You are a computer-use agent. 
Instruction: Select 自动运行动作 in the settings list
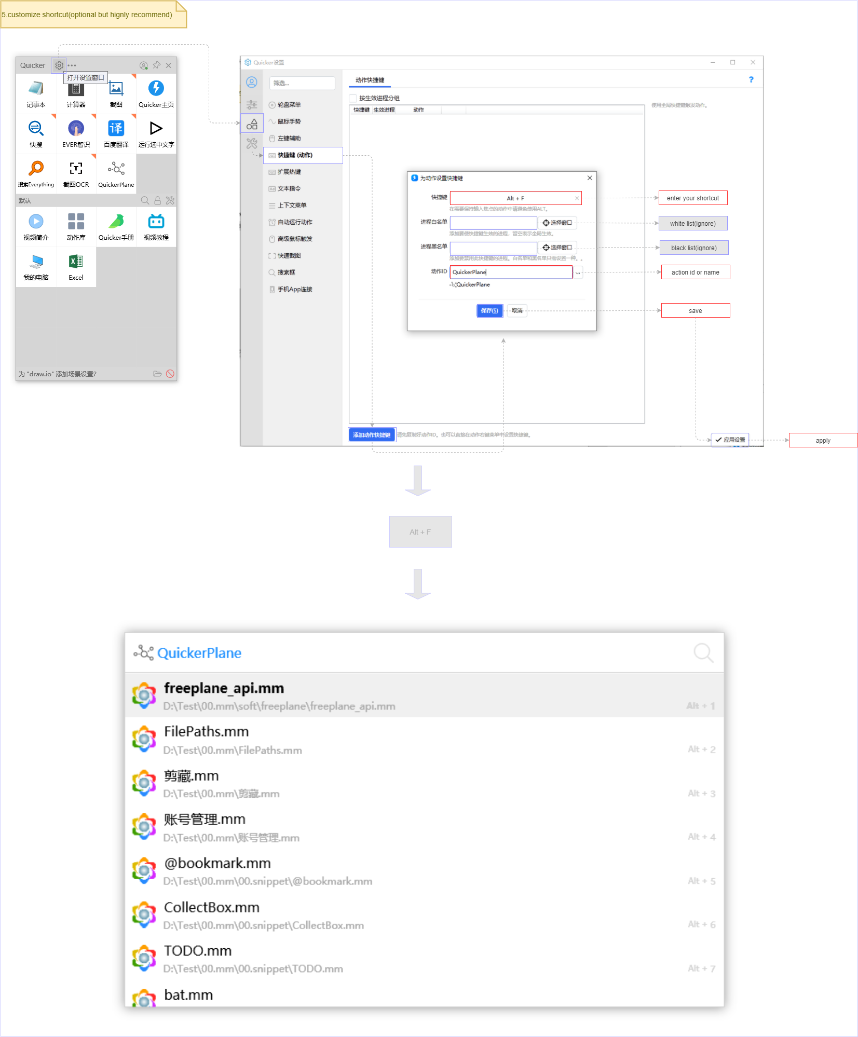[x=303, y=222]
